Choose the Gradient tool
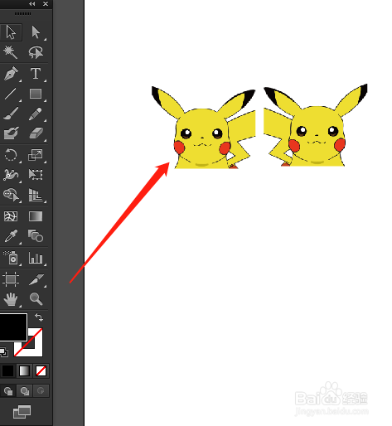Viewport: 392px width, 426px height. click(36, 216)
